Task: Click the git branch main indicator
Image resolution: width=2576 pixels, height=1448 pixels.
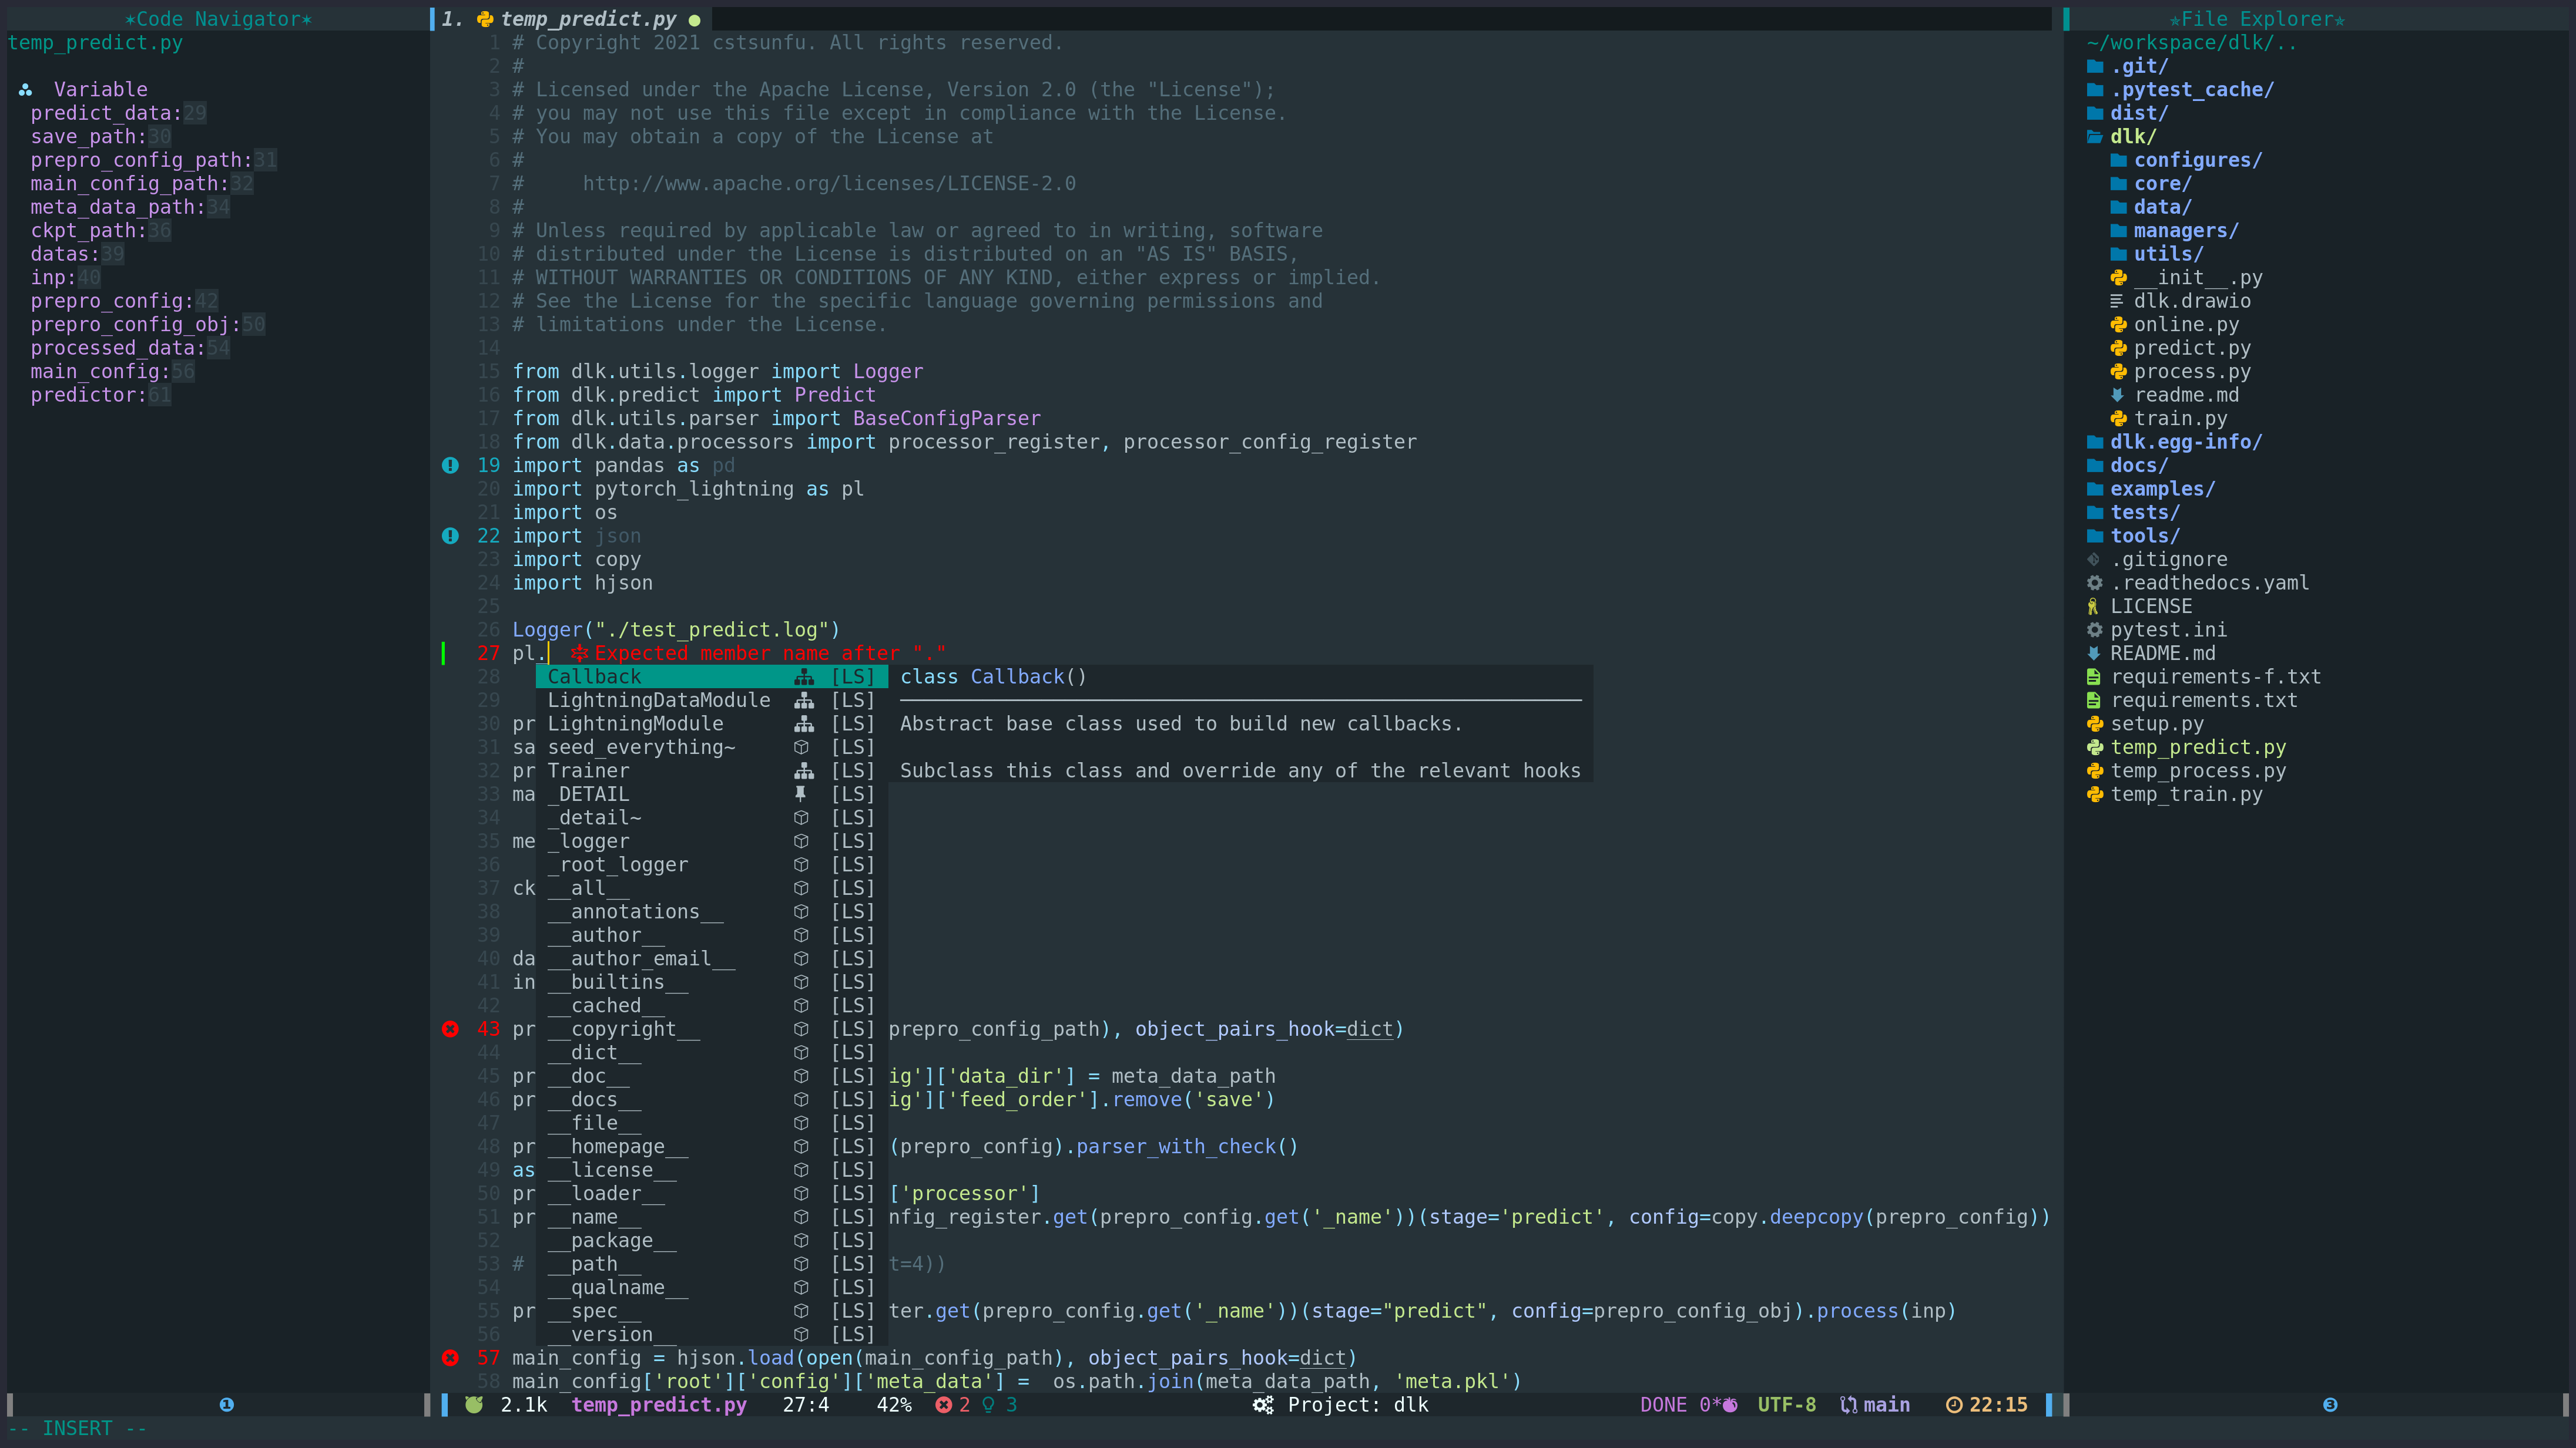Action: point(1875,1404)
